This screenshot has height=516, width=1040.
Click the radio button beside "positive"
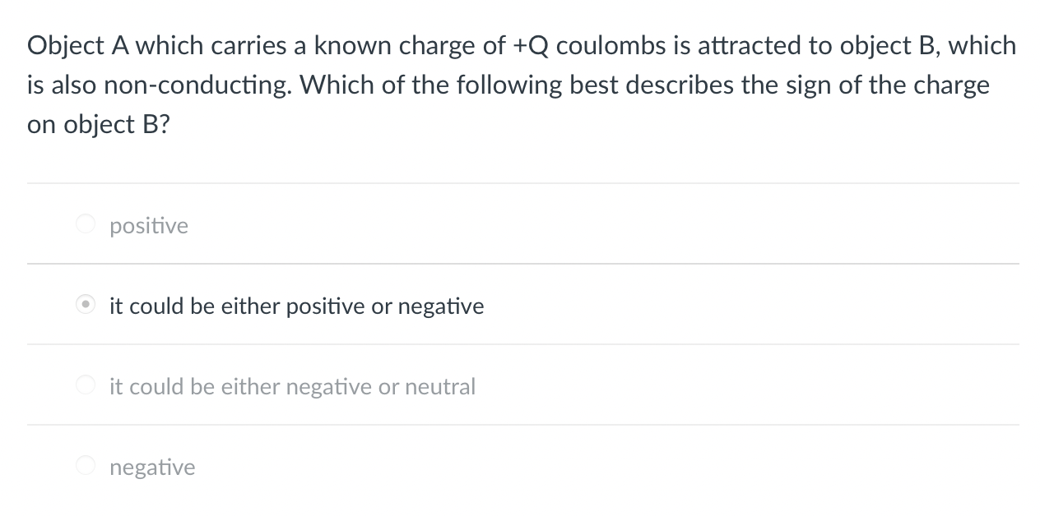pos(86,223)
